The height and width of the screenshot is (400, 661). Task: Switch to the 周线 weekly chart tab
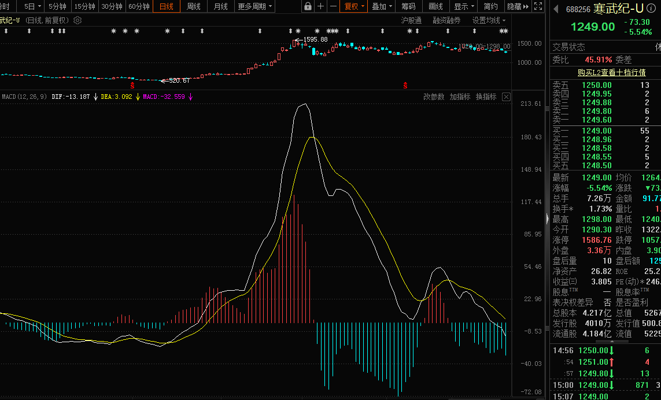coord(194,6)
